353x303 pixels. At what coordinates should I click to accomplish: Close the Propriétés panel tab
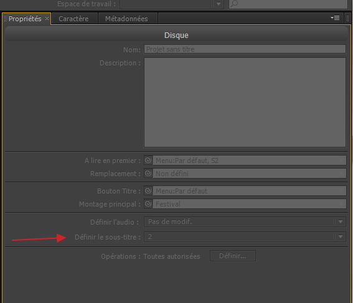tap(47, 19)
